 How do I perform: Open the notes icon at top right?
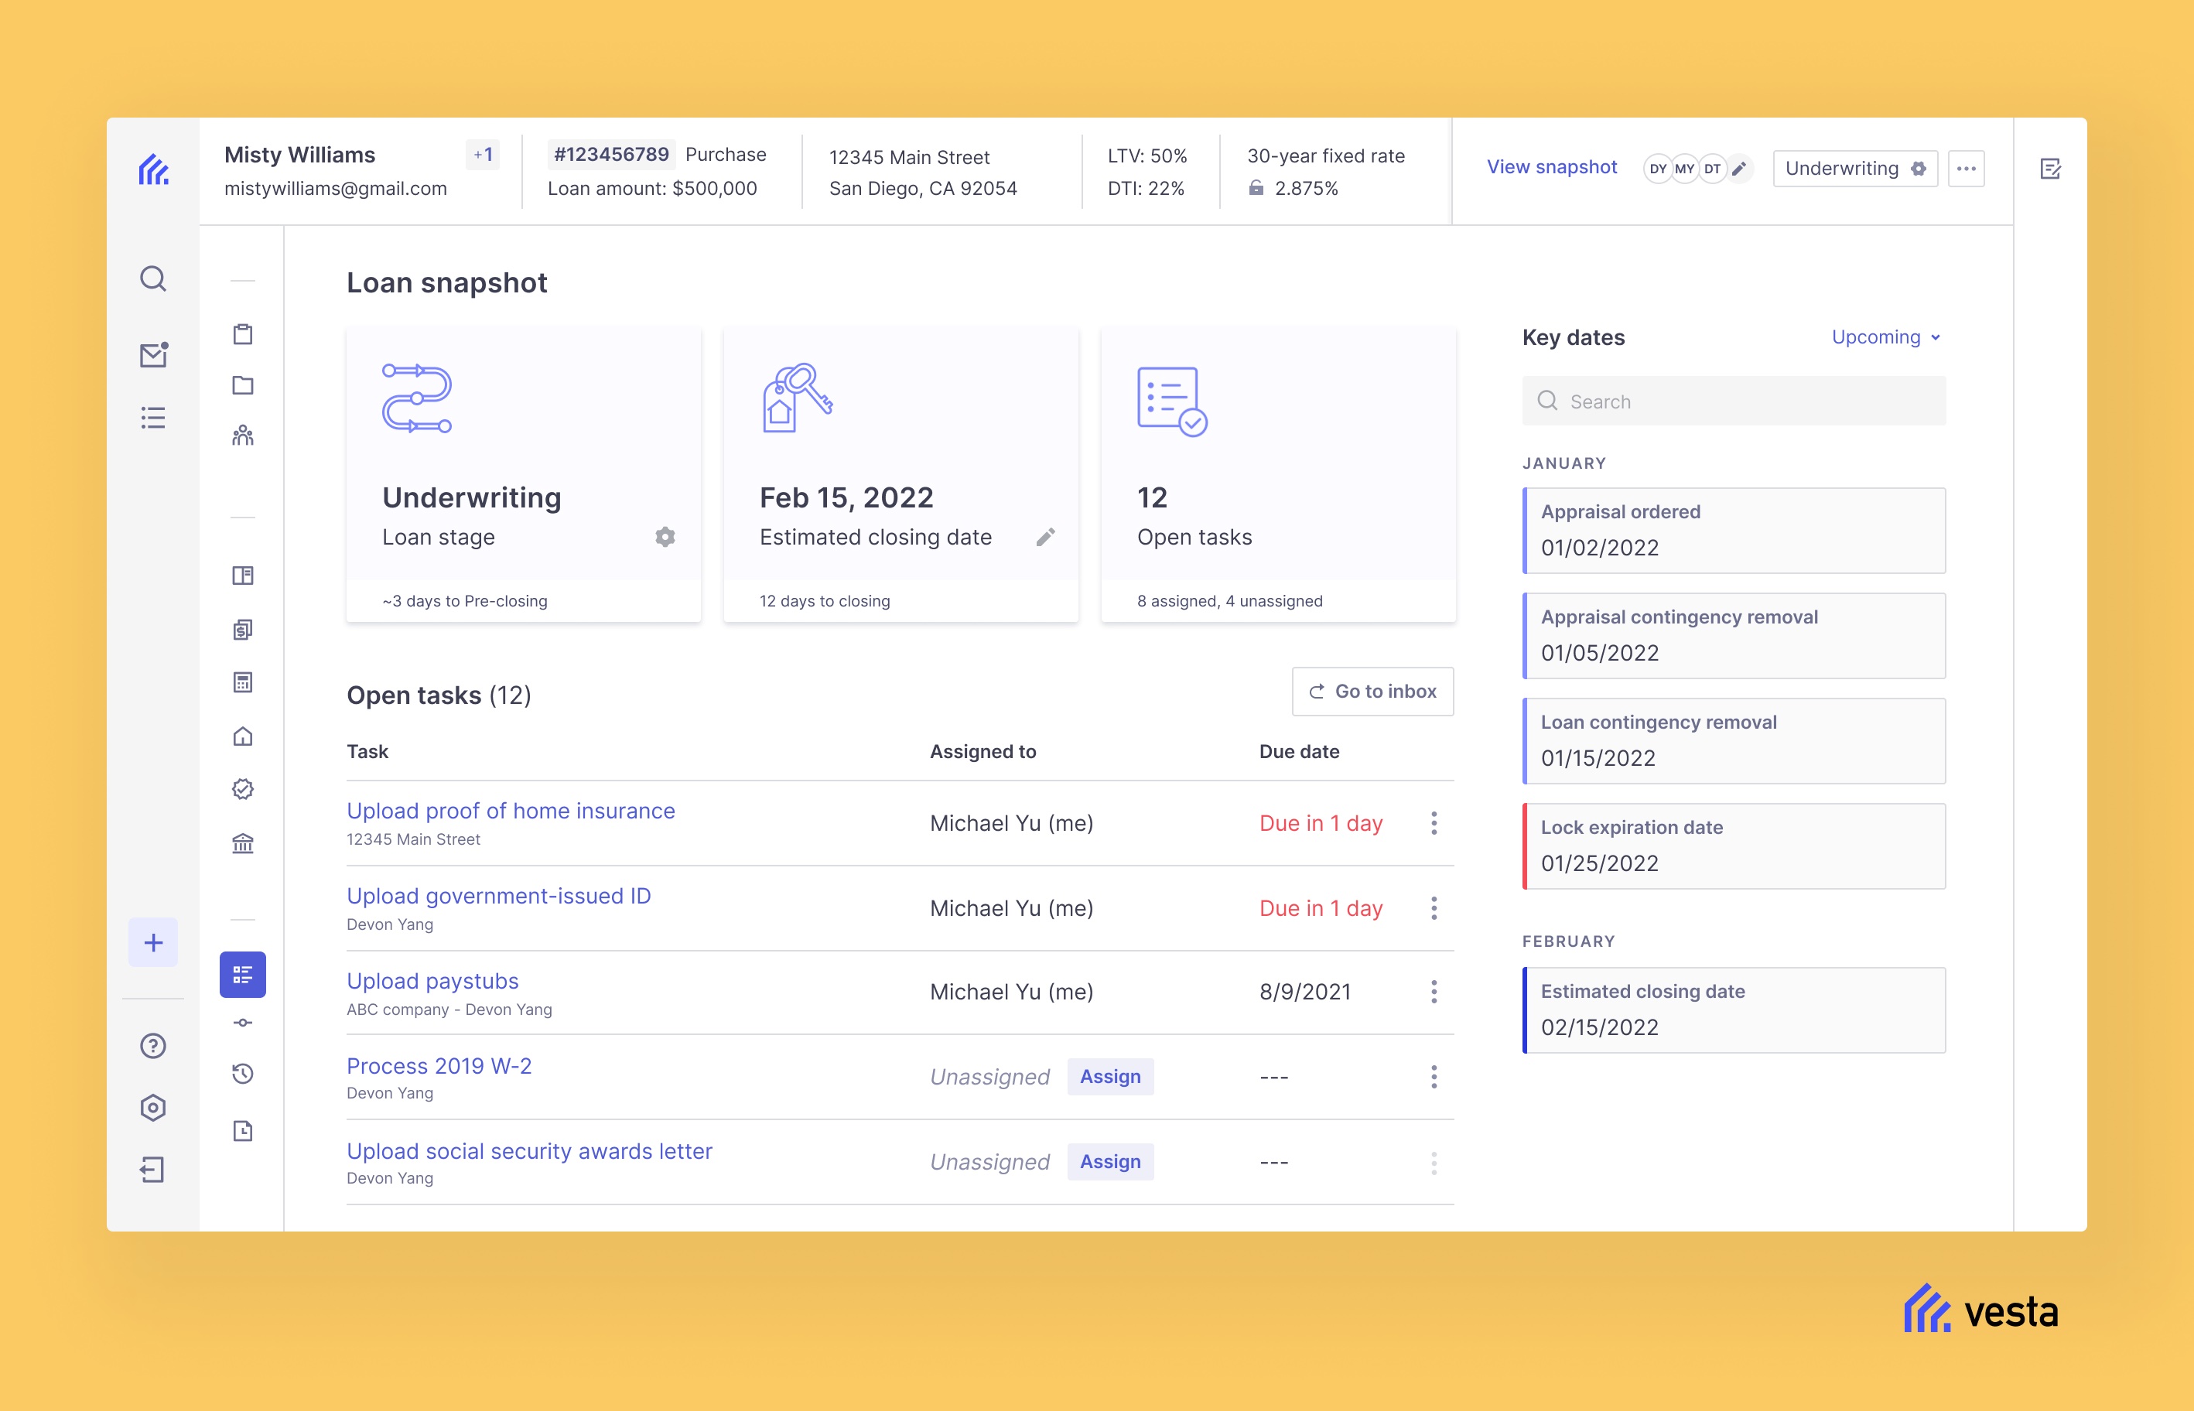point(2050,169)
